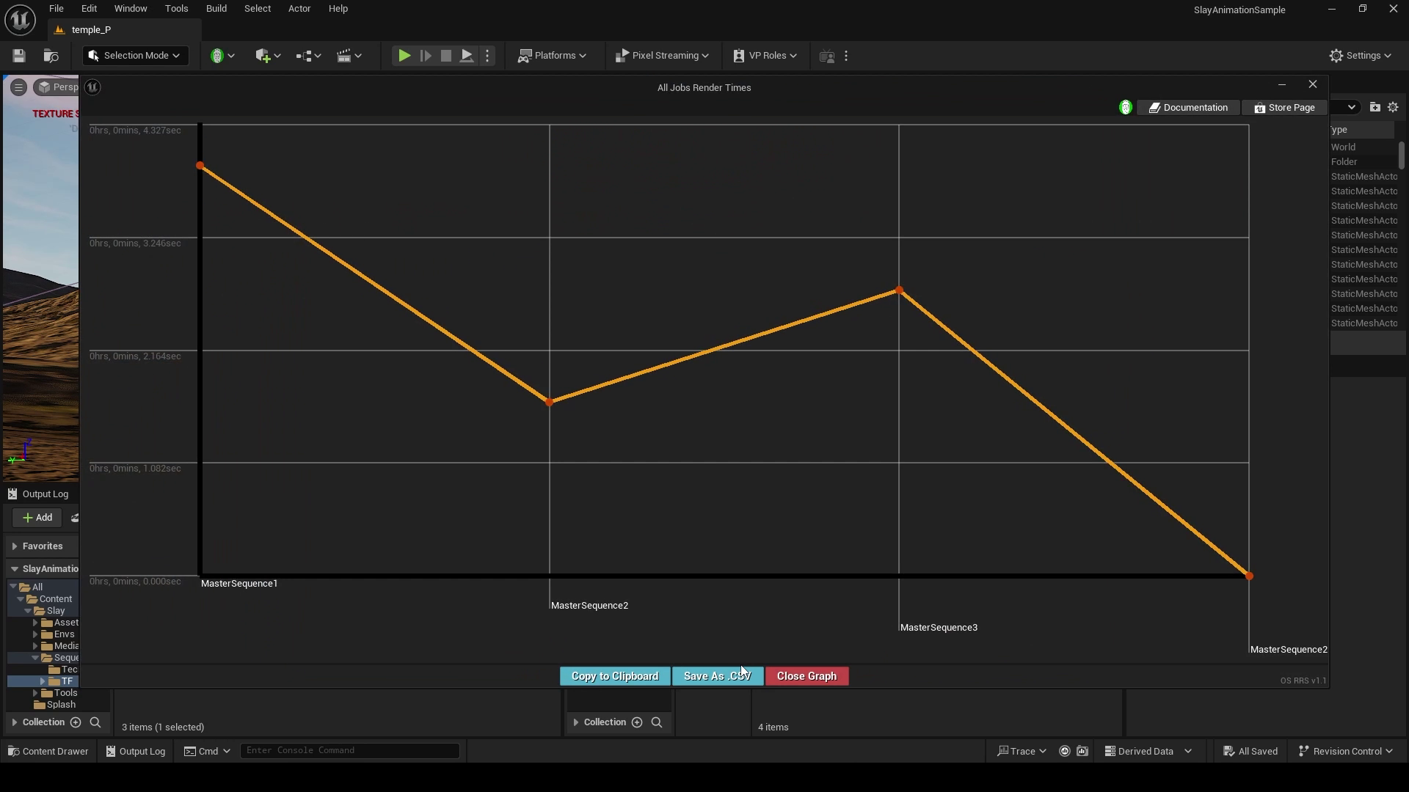The width and height of the screenshot is (1409, 792).
Task: Collapse the SlayAnimation project section
Action: [15, 569]
